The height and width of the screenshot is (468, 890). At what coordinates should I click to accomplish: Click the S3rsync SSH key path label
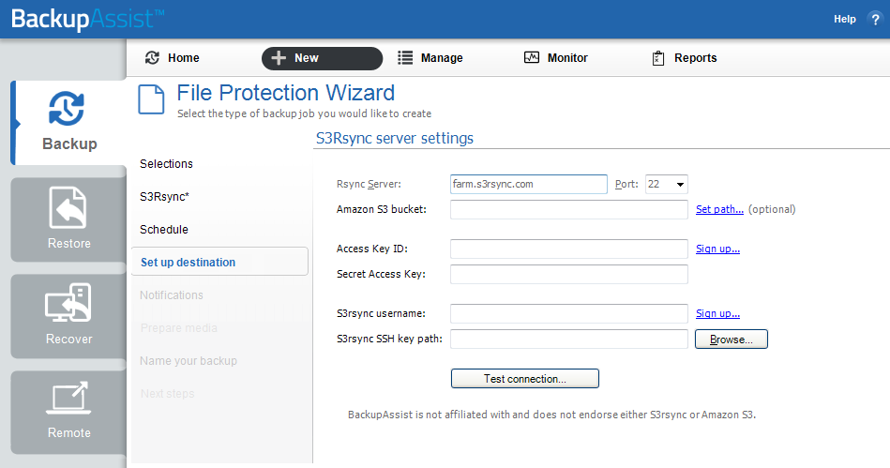[389, 339]
